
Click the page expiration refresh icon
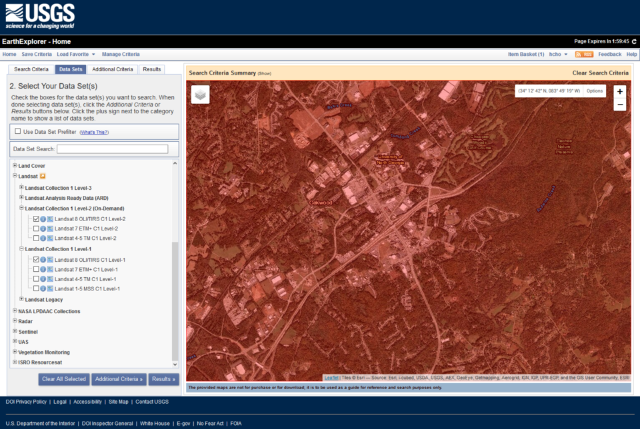(635, 41)
